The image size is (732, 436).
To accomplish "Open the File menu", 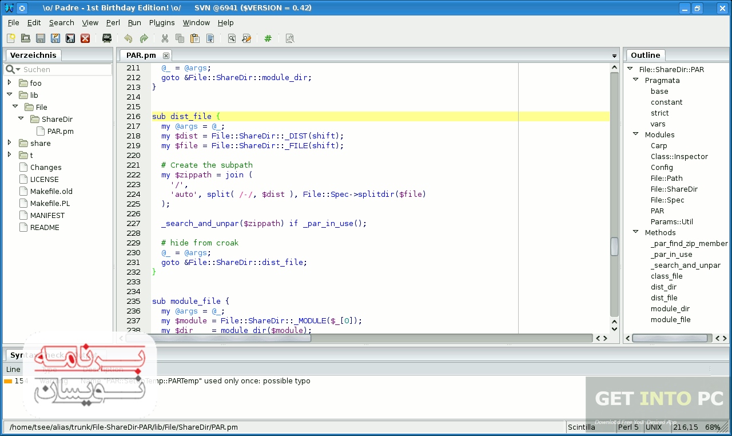I will (x=14, y=22).
